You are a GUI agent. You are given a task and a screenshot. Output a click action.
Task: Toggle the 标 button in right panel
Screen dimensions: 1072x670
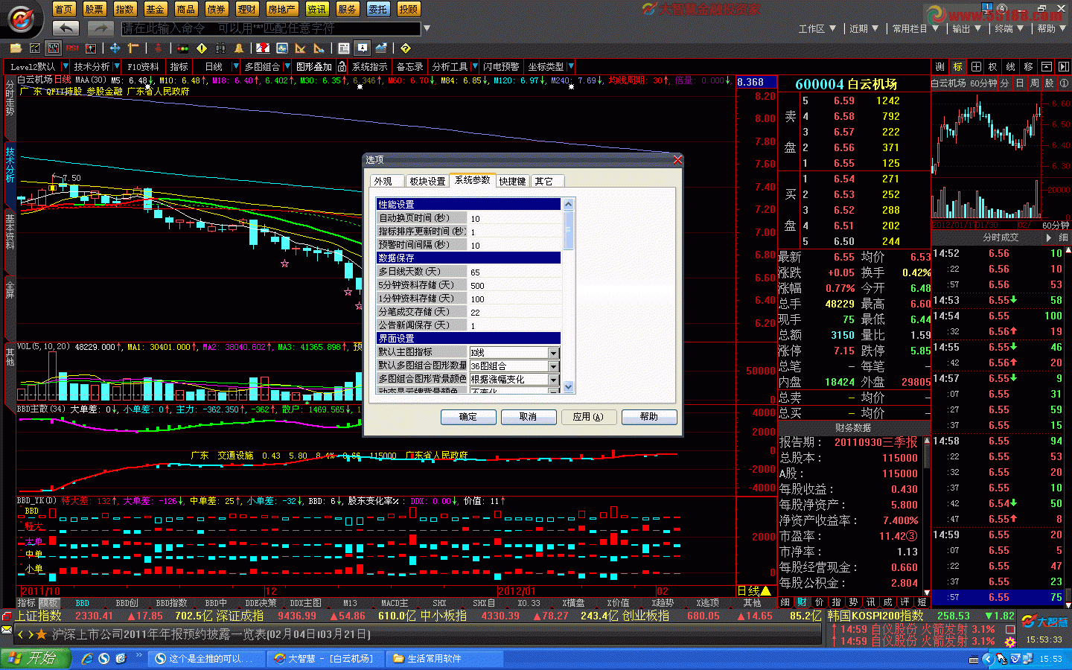point(958,66)
